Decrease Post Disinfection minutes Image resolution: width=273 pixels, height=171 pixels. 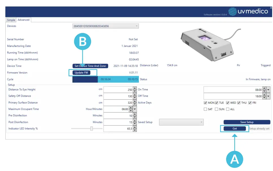[135, 124]
